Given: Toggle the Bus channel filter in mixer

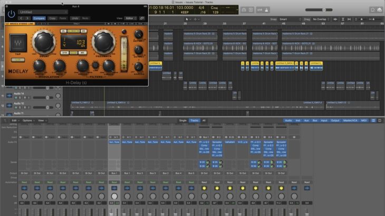Looking at the screenshot, I should [x=315, y=121].
